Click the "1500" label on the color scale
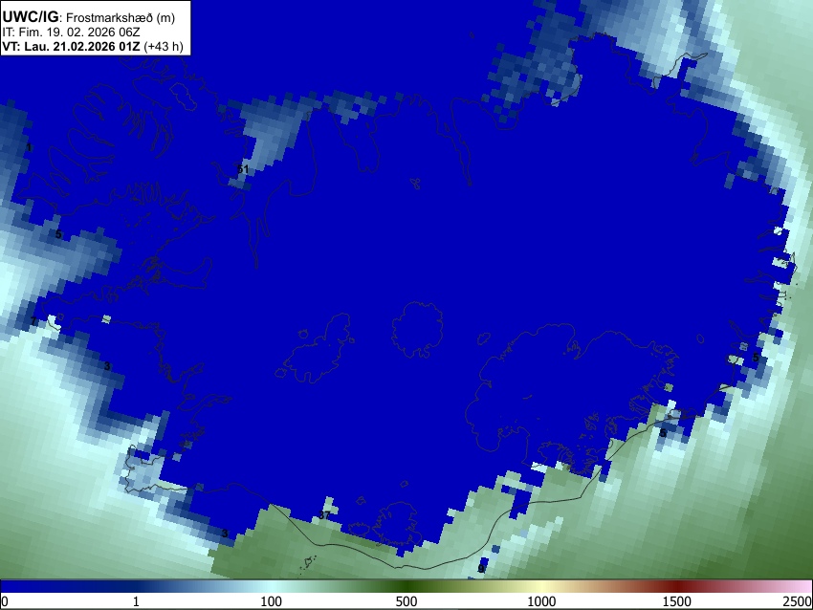This screenshot has height=610, width=813. (x=677, y=601)
